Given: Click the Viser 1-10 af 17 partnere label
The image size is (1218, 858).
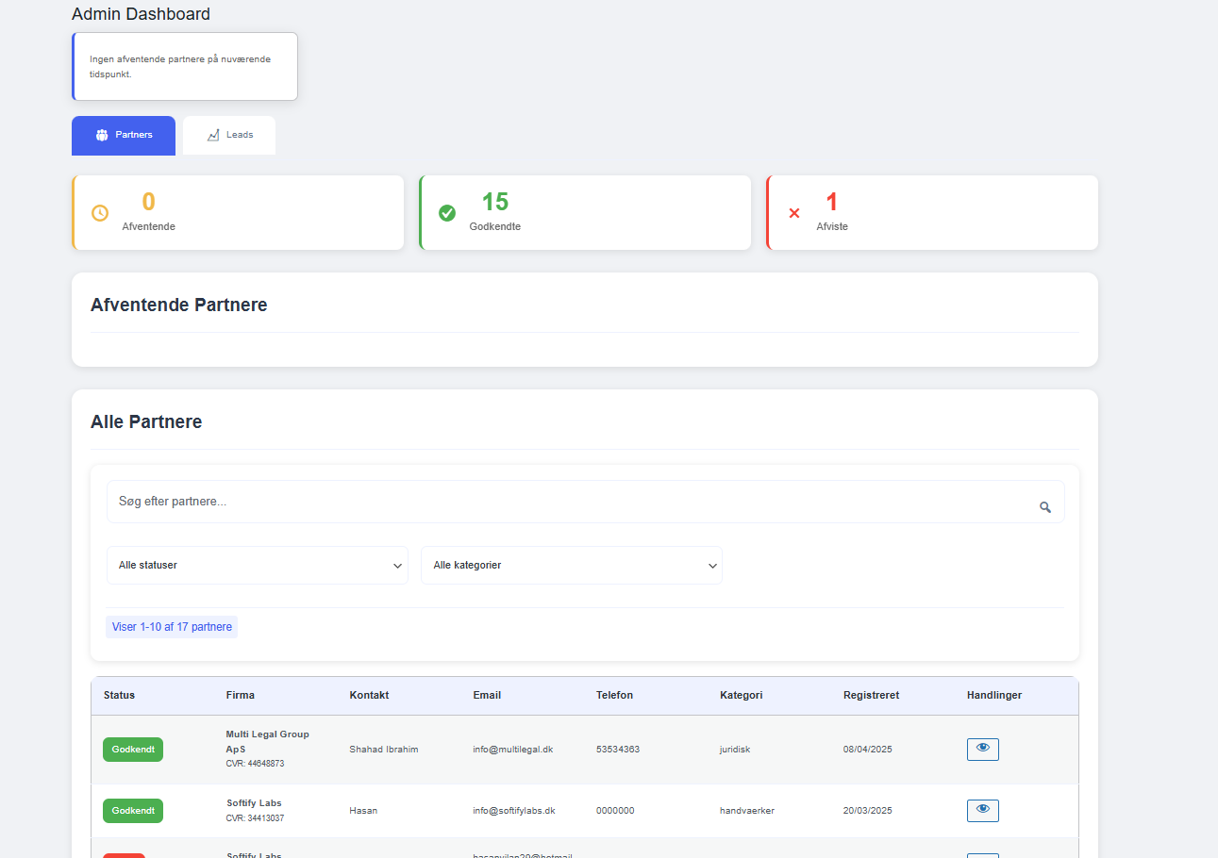Looking at the screenshot, I should (172, 627).
